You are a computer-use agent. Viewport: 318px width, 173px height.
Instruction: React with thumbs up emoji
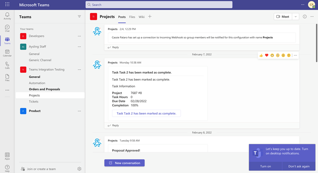coord(261,55)
